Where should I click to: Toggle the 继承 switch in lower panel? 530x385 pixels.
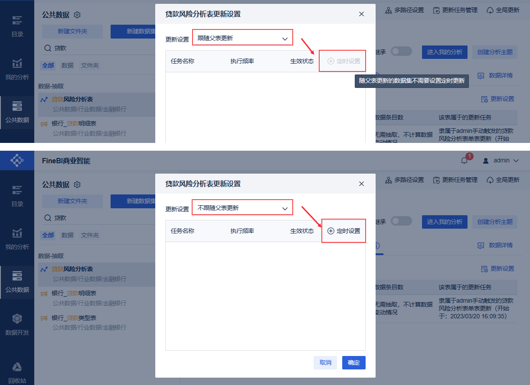pyautogui.click(x=401, y=221)
